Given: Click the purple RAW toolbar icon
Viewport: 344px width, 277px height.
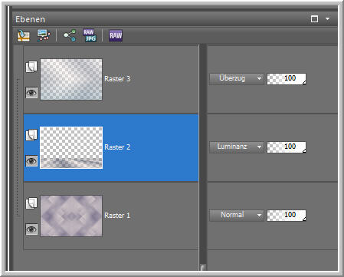Looking at the screenshot, I should [116, 35].
